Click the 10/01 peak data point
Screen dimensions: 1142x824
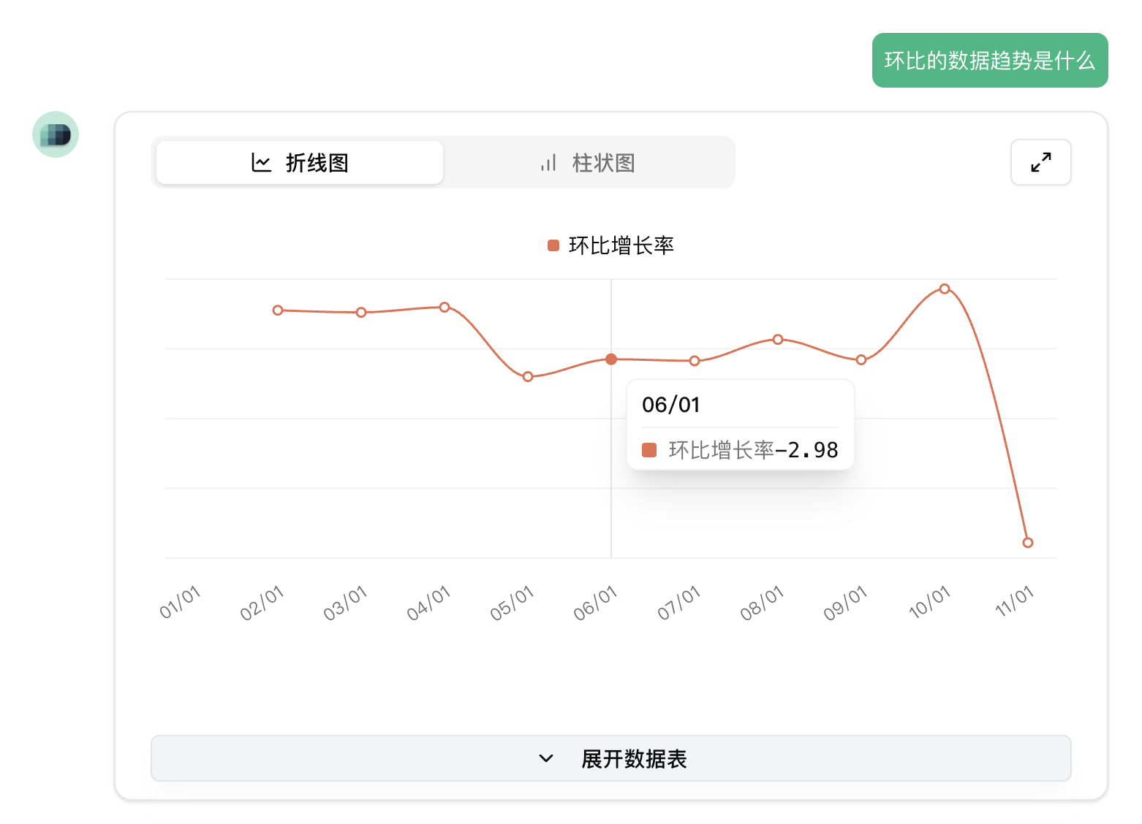coord(945,289)
